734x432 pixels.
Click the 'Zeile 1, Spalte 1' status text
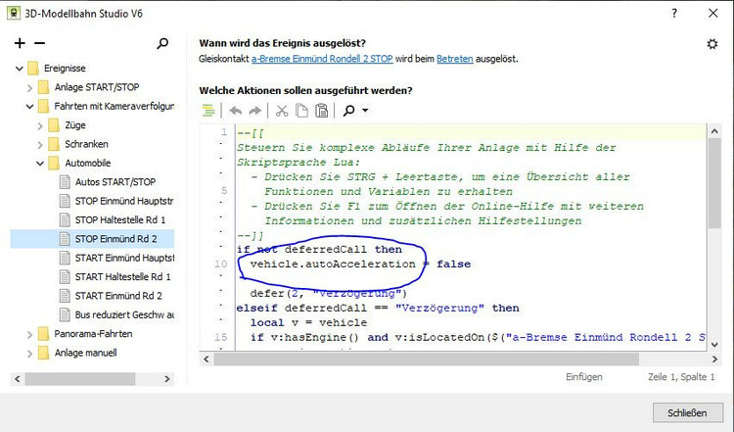point(681,377)
